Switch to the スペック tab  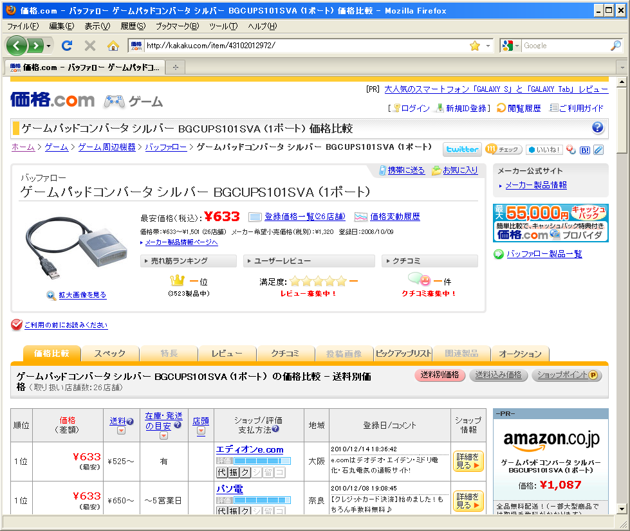coord(110,354)
